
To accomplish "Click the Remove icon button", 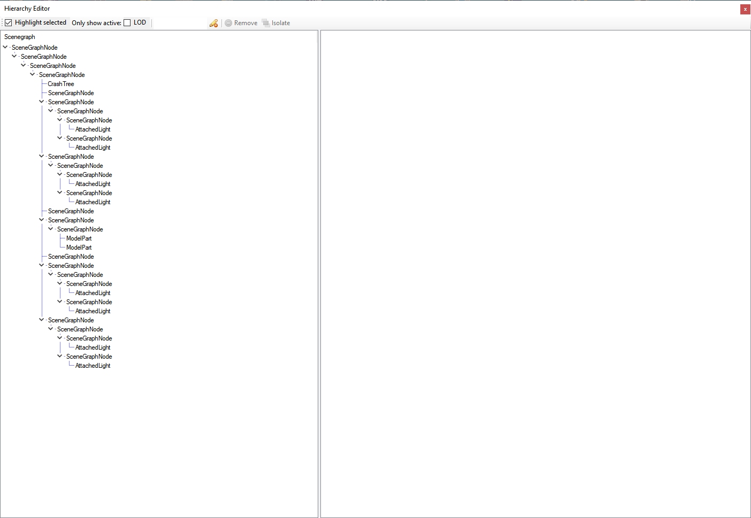I will 228,23.
